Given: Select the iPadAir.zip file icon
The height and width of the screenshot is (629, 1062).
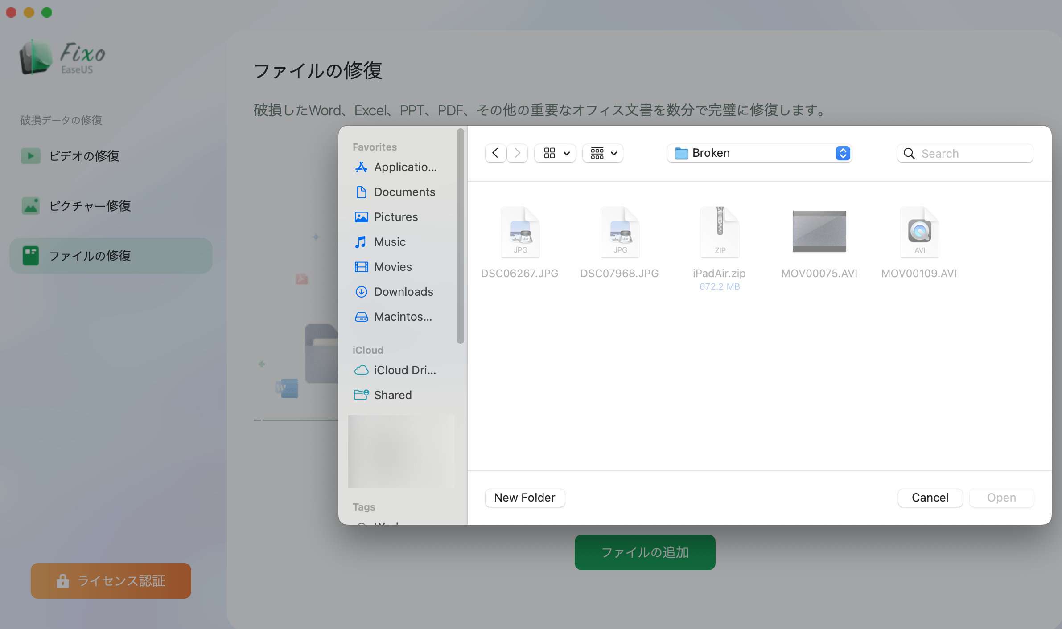Looking at the screenshot, I should (720, 232).
